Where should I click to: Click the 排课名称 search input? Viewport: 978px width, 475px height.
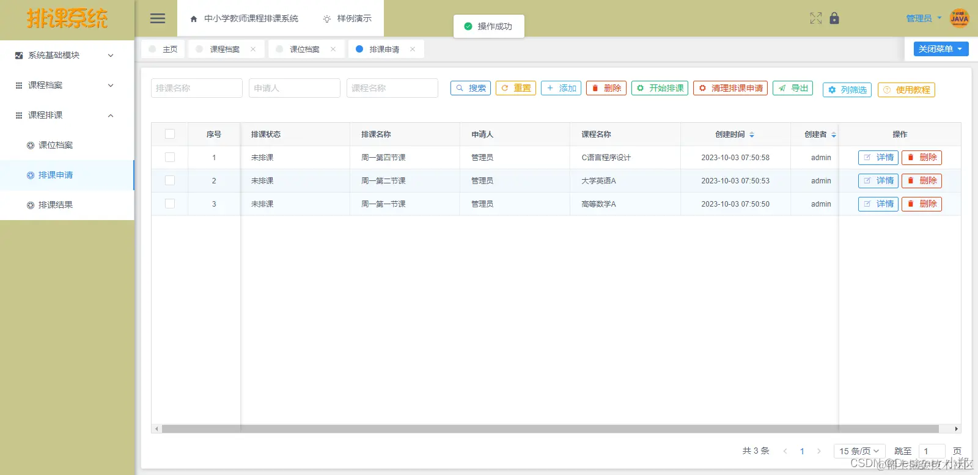tap(197, 88)
